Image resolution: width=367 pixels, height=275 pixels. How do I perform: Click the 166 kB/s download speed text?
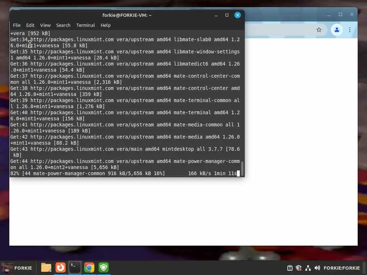click(x=200, y=174)
